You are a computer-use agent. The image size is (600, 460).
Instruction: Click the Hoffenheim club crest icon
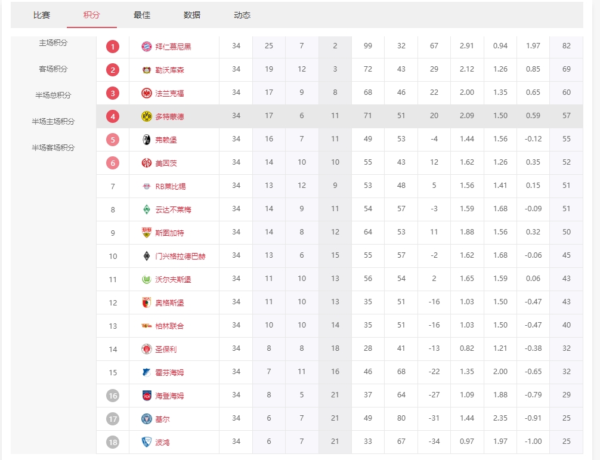coord(147,372)
